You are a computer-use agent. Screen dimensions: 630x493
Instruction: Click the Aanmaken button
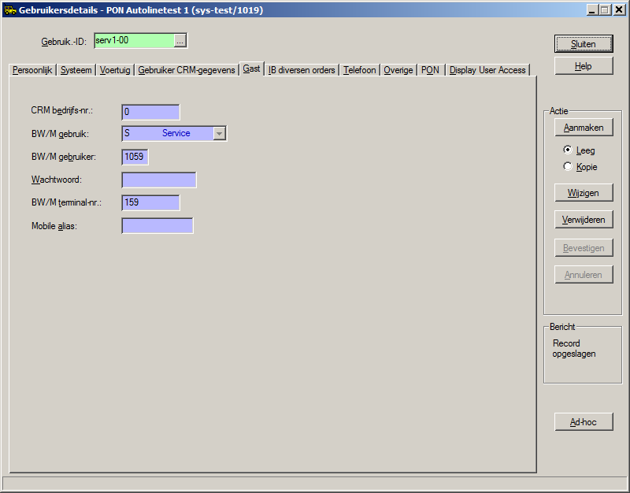(x=584, y=128)
